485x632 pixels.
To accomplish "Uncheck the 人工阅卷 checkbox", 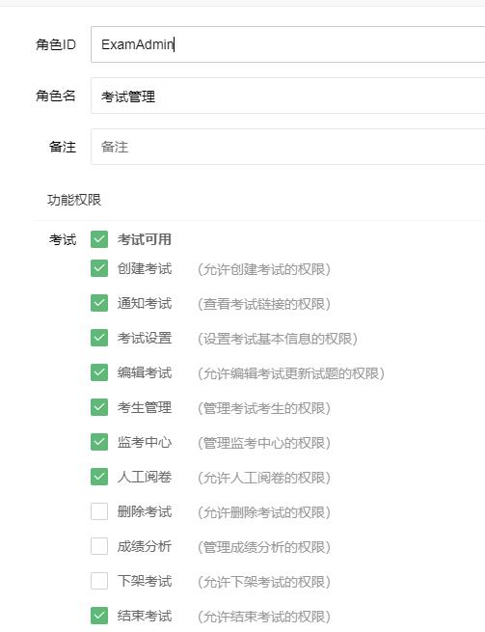I will pos(99,477).
